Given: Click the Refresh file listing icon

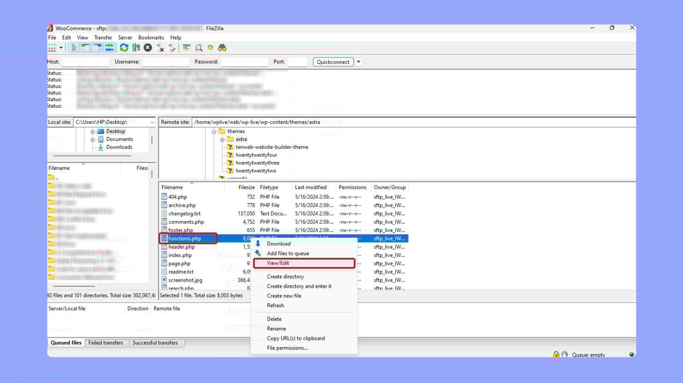Looking at the screenshot, I should pyautogui.click(x=123, y=47).
